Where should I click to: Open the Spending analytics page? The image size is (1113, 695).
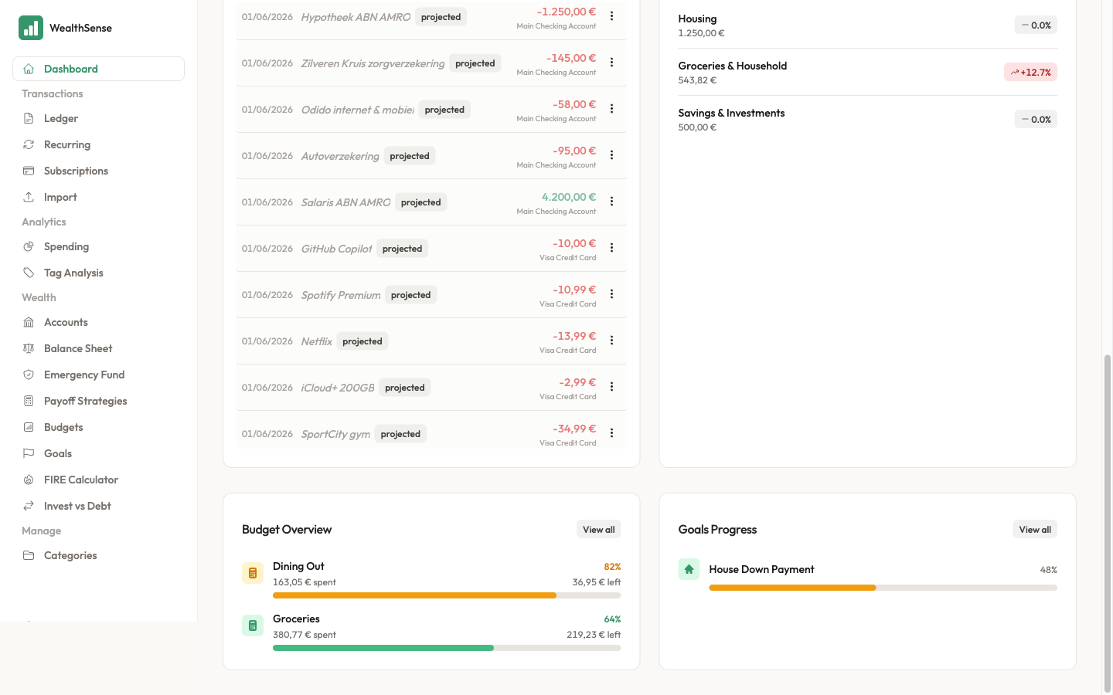click(x=98, y=246)
